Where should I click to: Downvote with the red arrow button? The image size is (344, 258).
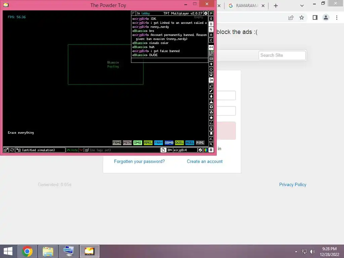81,150
